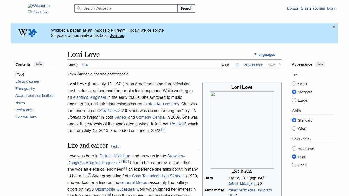349x196 pixels.
Task: Dismiss the banner with the × icon
Action: click(334, 27)
